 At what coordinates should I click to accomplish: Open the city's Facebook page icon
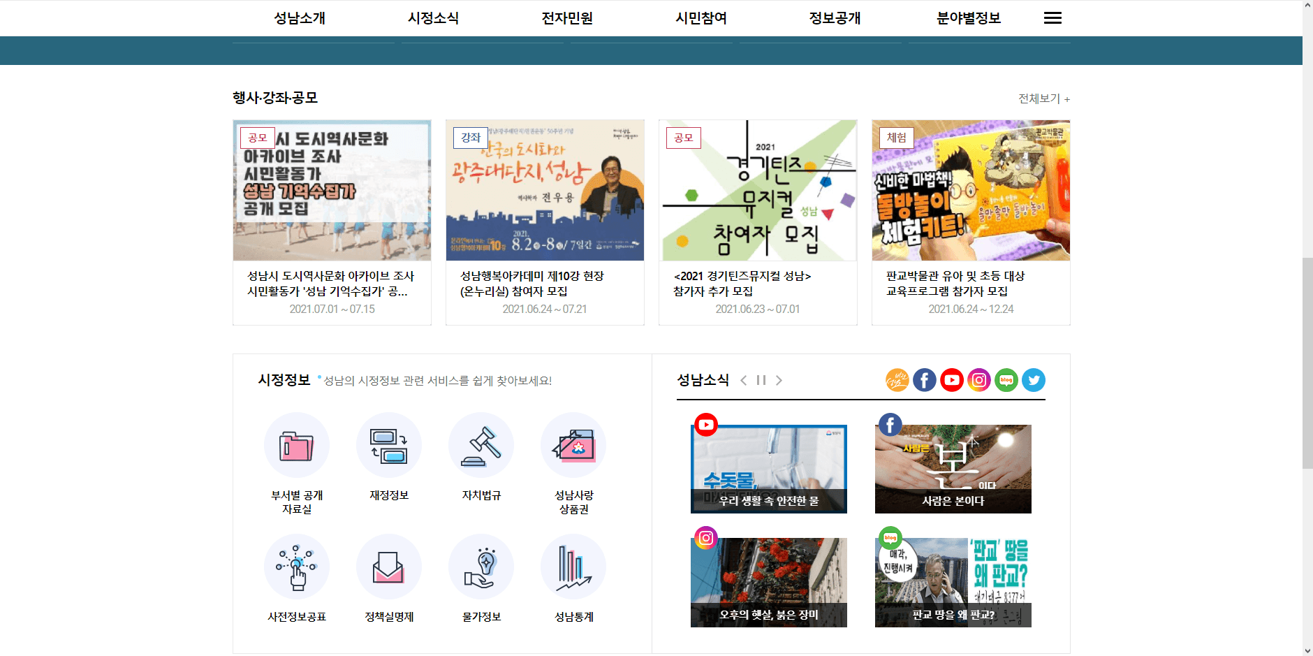[x=925, y=380]
